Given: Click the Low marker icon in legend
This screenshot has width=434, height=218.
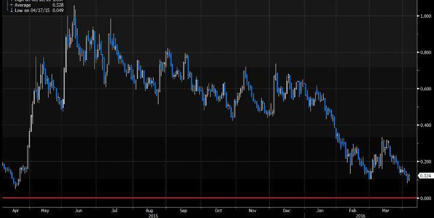Looking at the screenshot, I should coord(11,10).
